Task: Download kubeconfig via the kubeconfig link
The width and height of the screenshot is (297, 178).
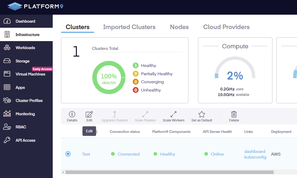Action: pyautogui.click(x=255, y=157)
